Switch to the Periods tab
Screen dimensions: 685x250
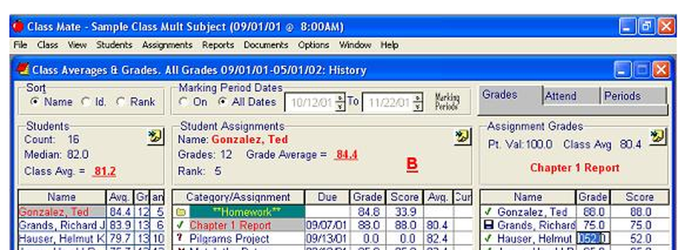(x=634, y=96)
